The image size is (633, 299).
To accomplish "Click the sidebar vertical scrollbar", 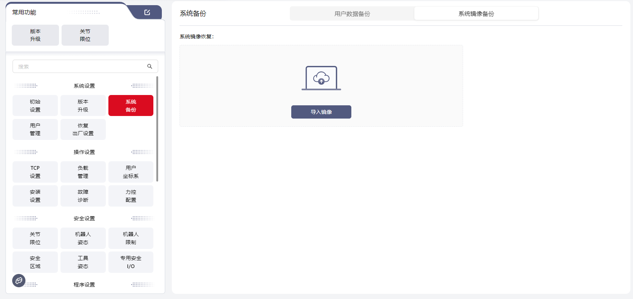I will [157, 129].
